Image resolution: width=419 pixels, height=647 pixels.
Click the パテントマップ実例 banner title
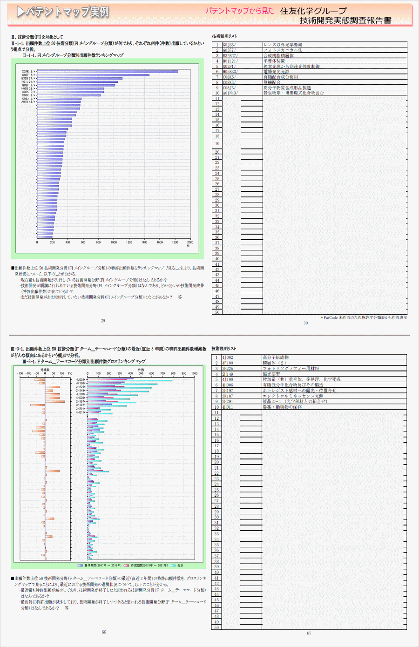[x=62, y=12]
